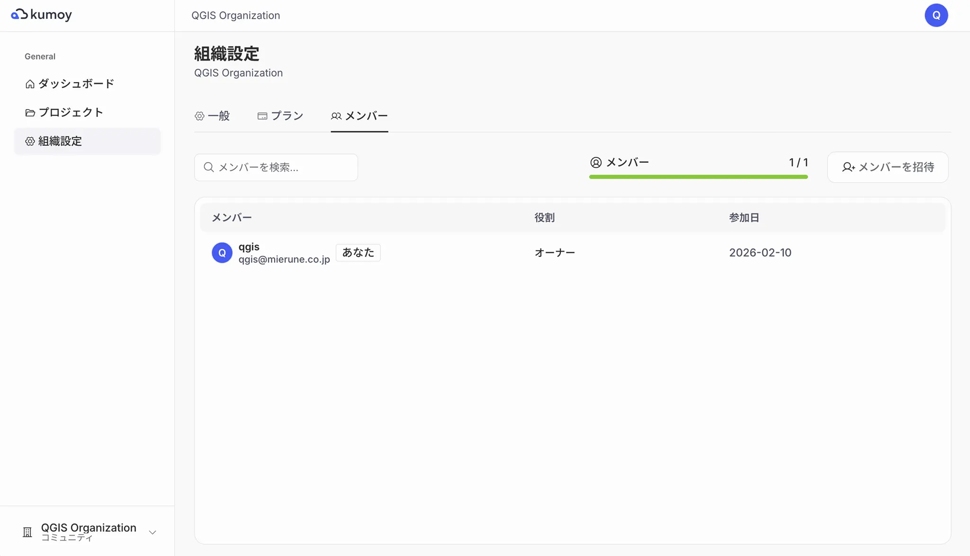970x556 pixels.
Task: Click the gear icon on 一般 tab
Action: [200, 116]
